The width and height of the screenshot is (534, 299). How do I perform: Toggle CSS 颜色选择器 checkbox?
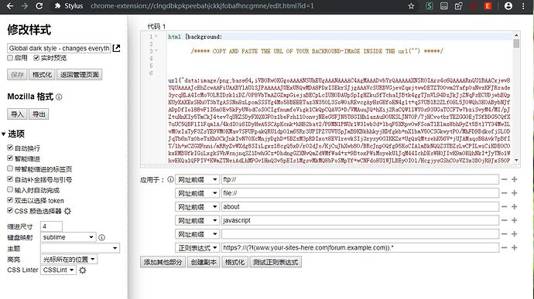pyautogui.click(x=10, y=211)
